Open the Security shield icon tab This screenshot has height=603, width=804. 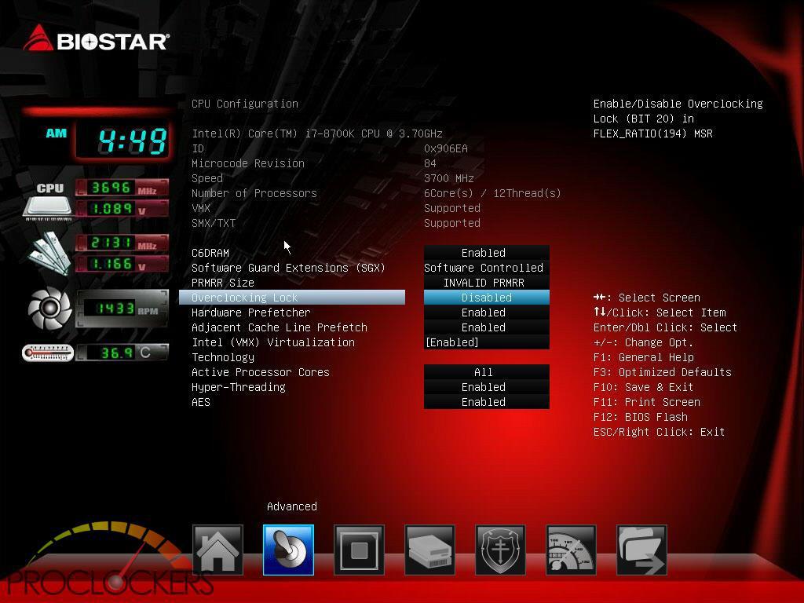(x=500, y=550)
